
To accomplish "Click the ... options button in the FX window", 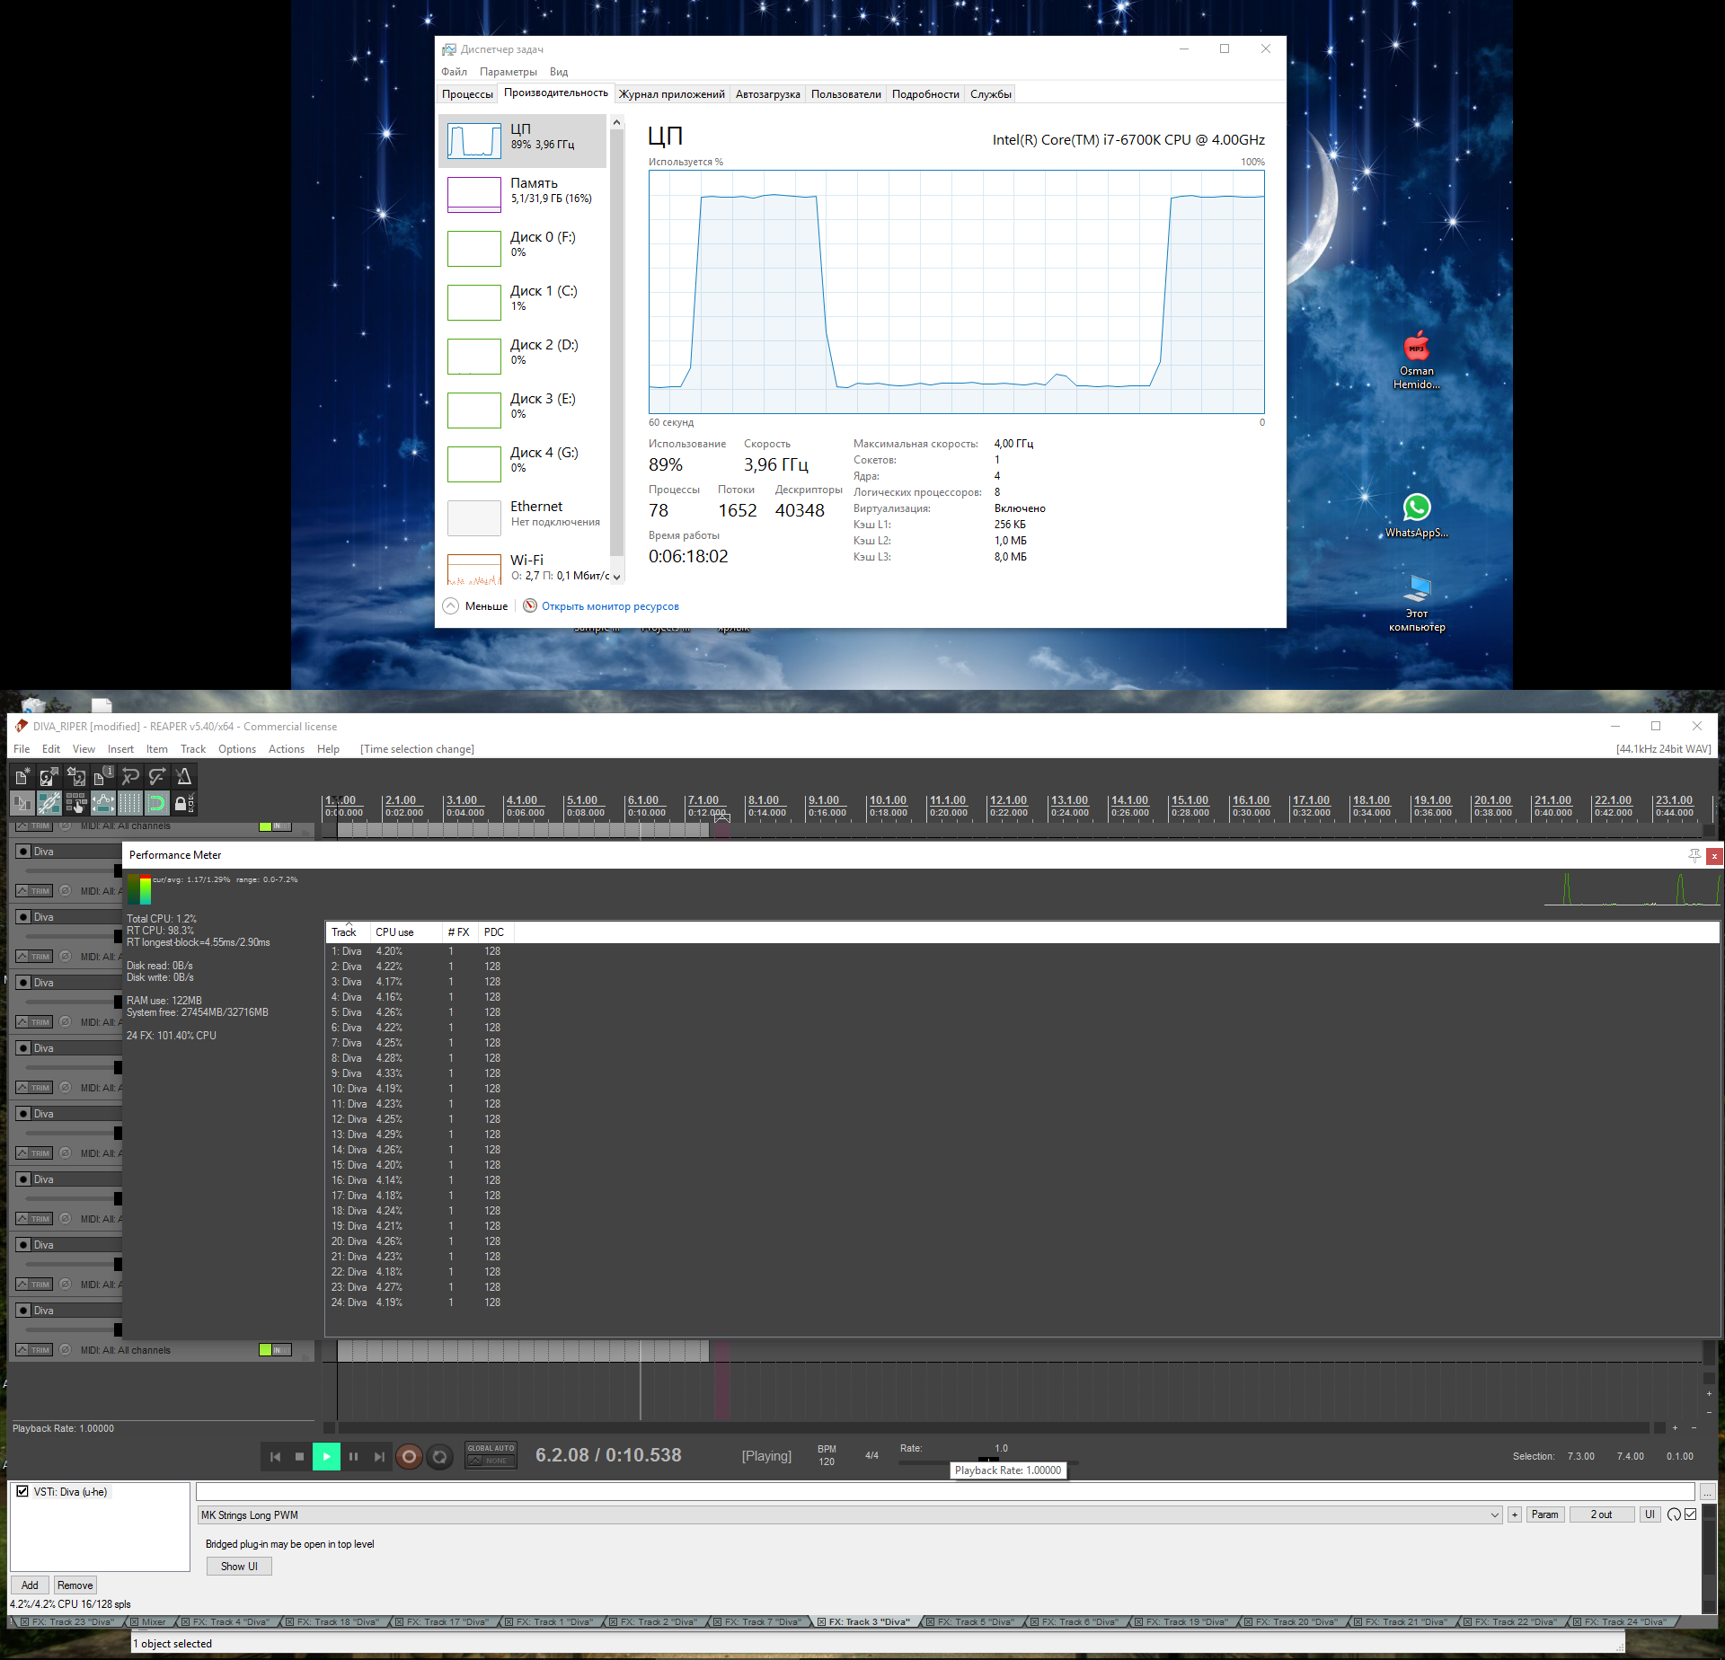I will [x=1707, y=1492].
